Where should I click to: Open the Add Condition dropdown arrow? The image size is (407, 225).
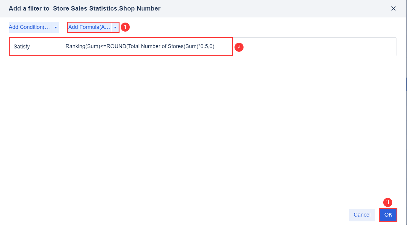(55, 27)
